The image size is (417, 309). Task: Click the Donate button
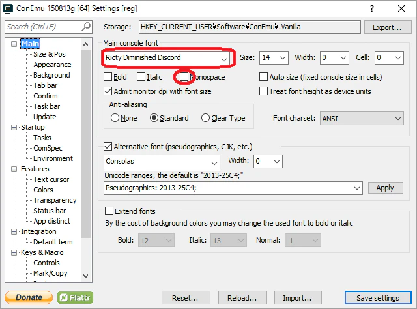pyautogui.click(x=29, y=297)
